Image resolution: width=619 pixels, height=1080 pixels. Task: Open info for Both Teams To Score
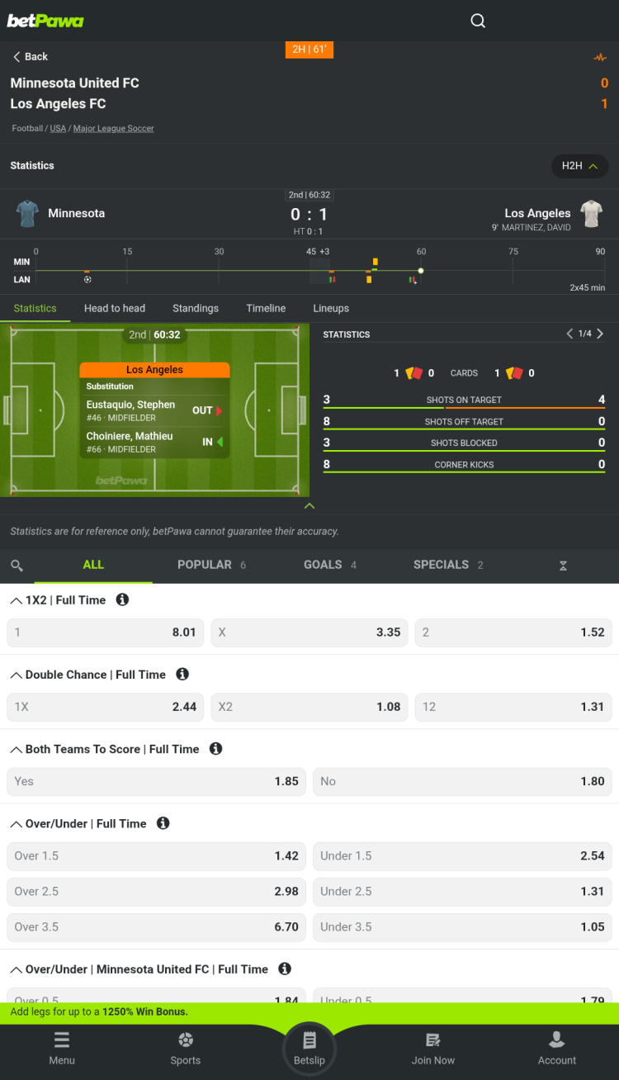tap(215, 748)
